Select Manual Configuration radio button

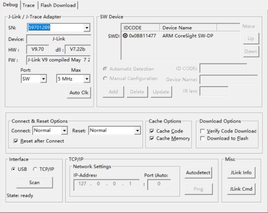(105, 78)
